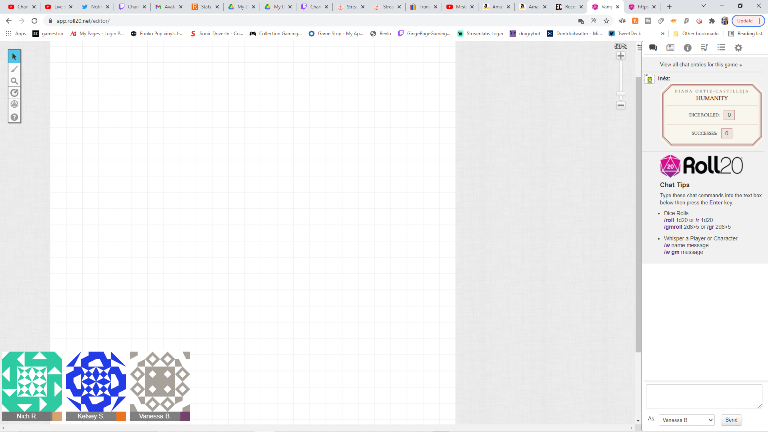Click 'View all chat entries' link

point(701,65)
